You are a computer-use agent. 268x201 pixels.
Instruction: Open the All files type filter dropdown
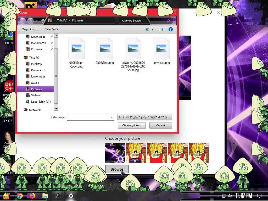[x=145, y=117]
